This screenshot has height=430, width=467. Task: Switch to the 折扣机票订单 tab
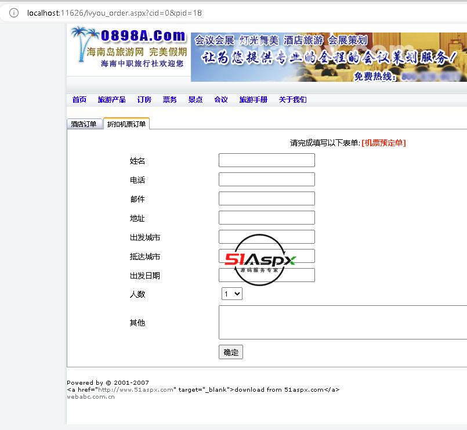(126, 124)
